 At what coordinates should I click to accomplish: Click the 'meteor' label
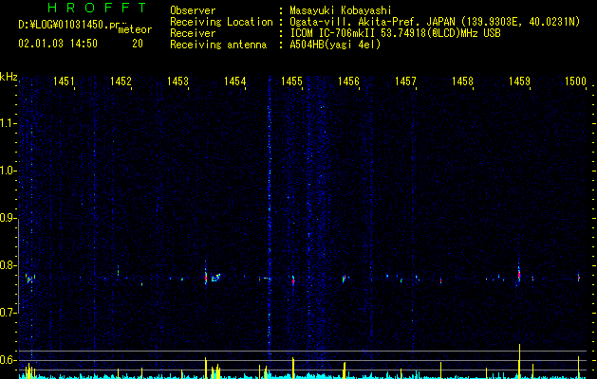[135, 29]
